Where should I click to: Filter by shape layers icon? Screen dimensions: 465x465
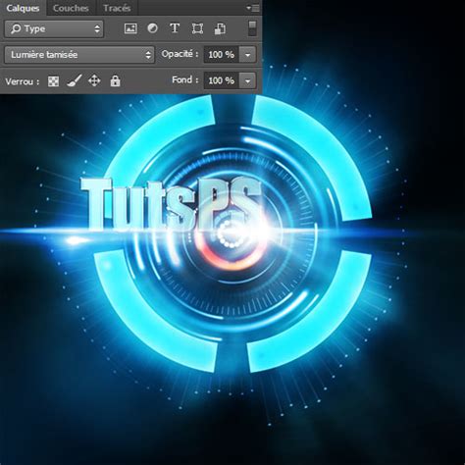click(197, 28)
